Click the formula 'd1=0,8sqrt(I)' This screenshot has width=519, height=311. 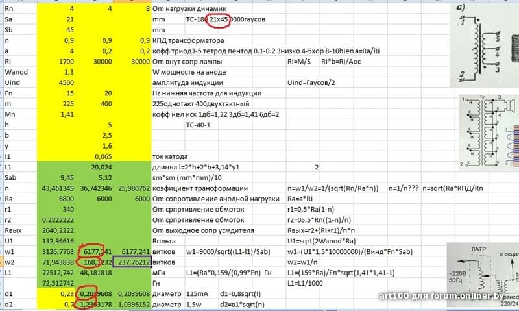coord(241,293)
